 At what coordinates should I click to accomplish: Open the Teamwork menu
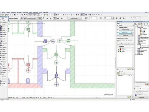(x=35, y=12)
